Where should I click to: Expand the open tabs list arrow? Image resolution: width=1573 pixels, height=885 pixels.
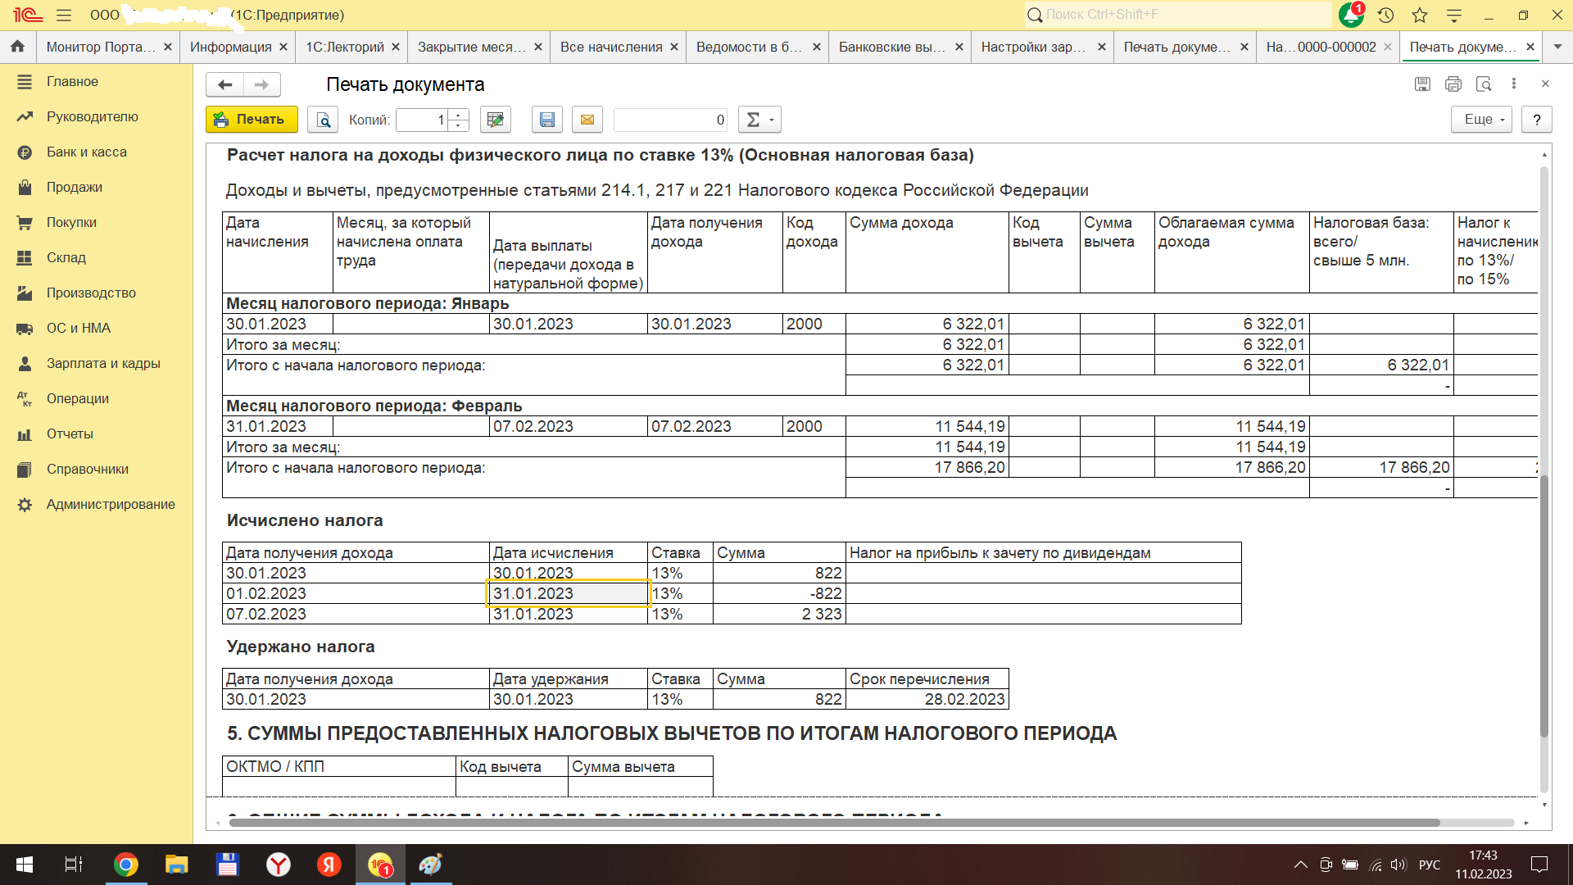[x=1557, y=47]
